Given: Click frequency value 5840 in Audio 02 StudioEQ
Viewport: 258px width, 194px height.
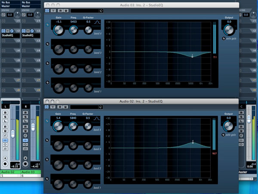Looking at the screenshot, I should coord(73,118).
